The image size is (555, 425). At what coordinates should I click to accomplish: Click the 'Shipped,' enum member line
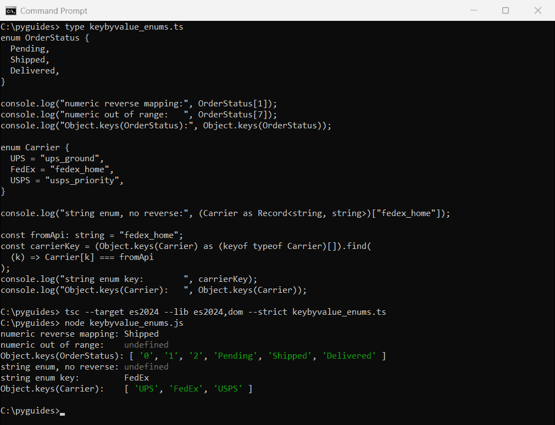pos(30,60)
